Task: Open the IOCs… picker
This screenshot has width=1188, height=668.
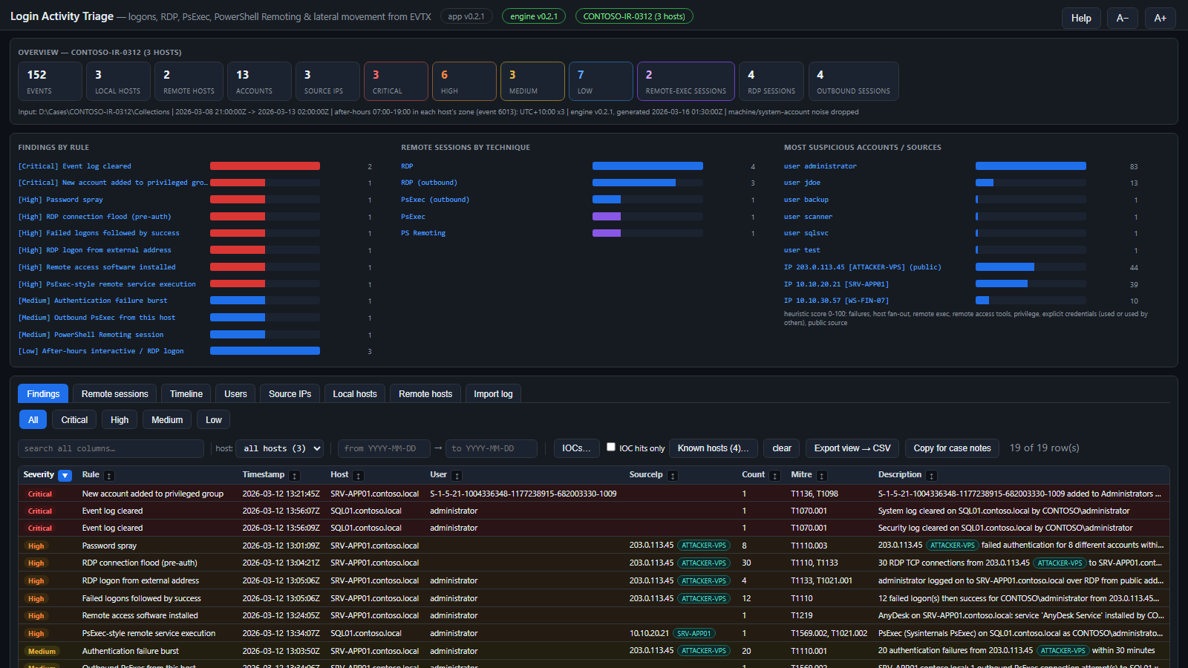Action: coord(576,448)
